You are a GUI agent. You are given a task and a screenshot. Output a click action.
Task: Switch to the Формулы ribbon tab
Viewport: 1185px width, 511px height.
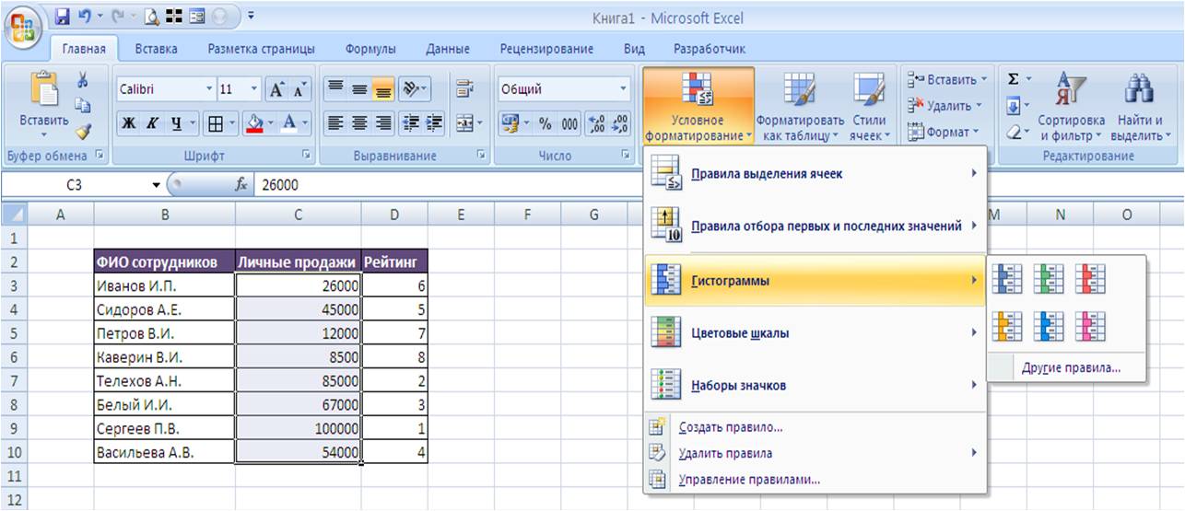(x=370, y=49)
